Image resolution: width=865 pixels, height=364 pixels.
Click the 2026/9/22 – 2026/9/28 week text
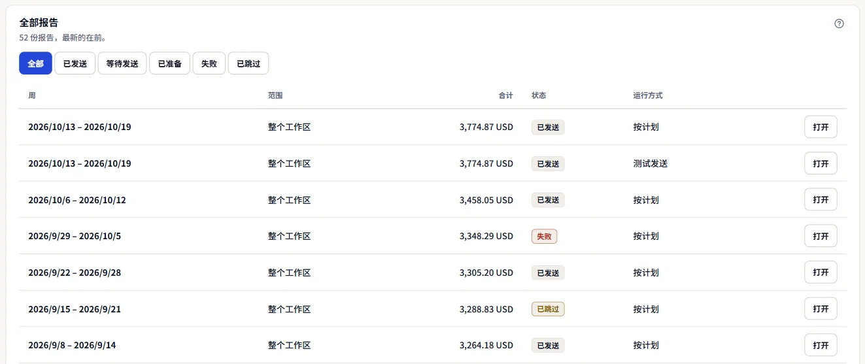click(75, 273)
